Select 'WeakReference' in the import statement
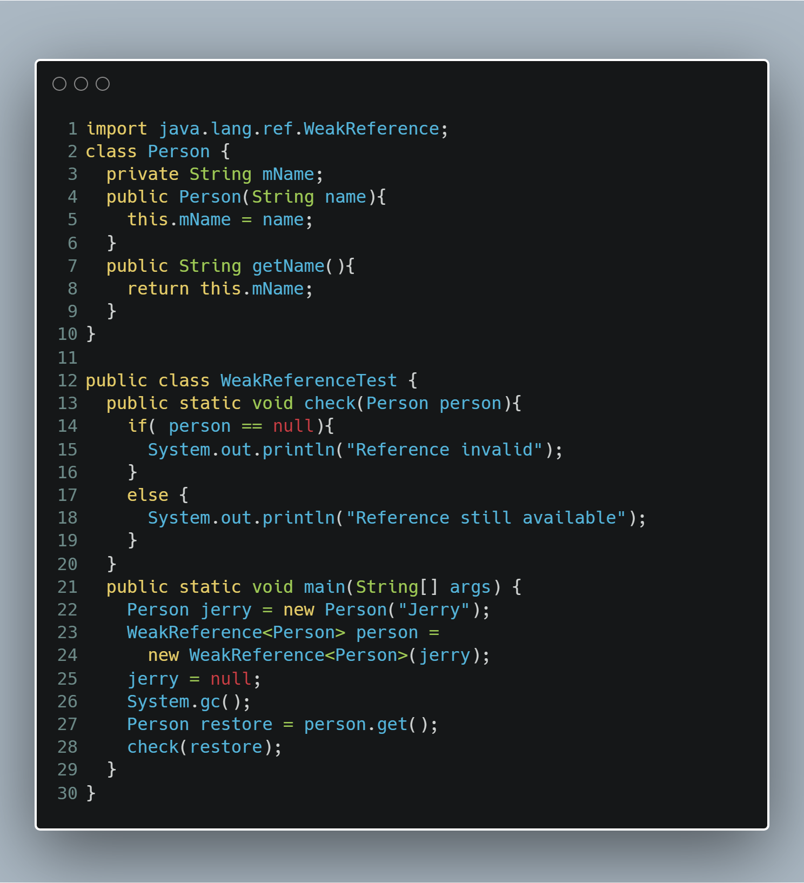Image resolution: width=804 pixels, height=883 pixels. click(x=371, y=129)
